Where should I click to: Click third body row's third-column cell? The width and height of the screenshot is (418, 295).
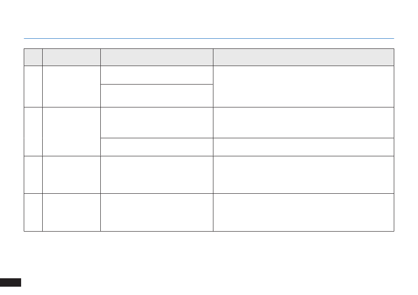(157, 175)
